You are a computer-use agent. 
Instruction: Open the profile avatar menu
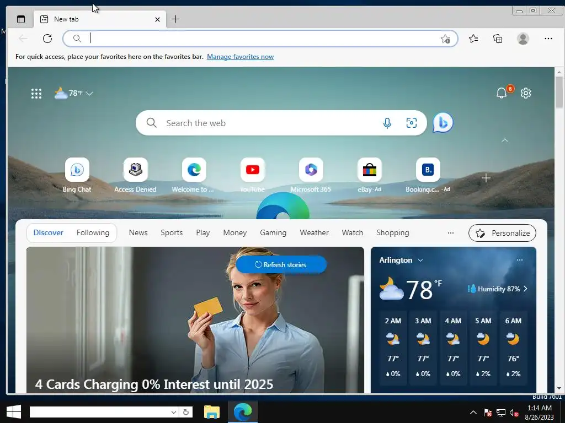coord(523,39)
